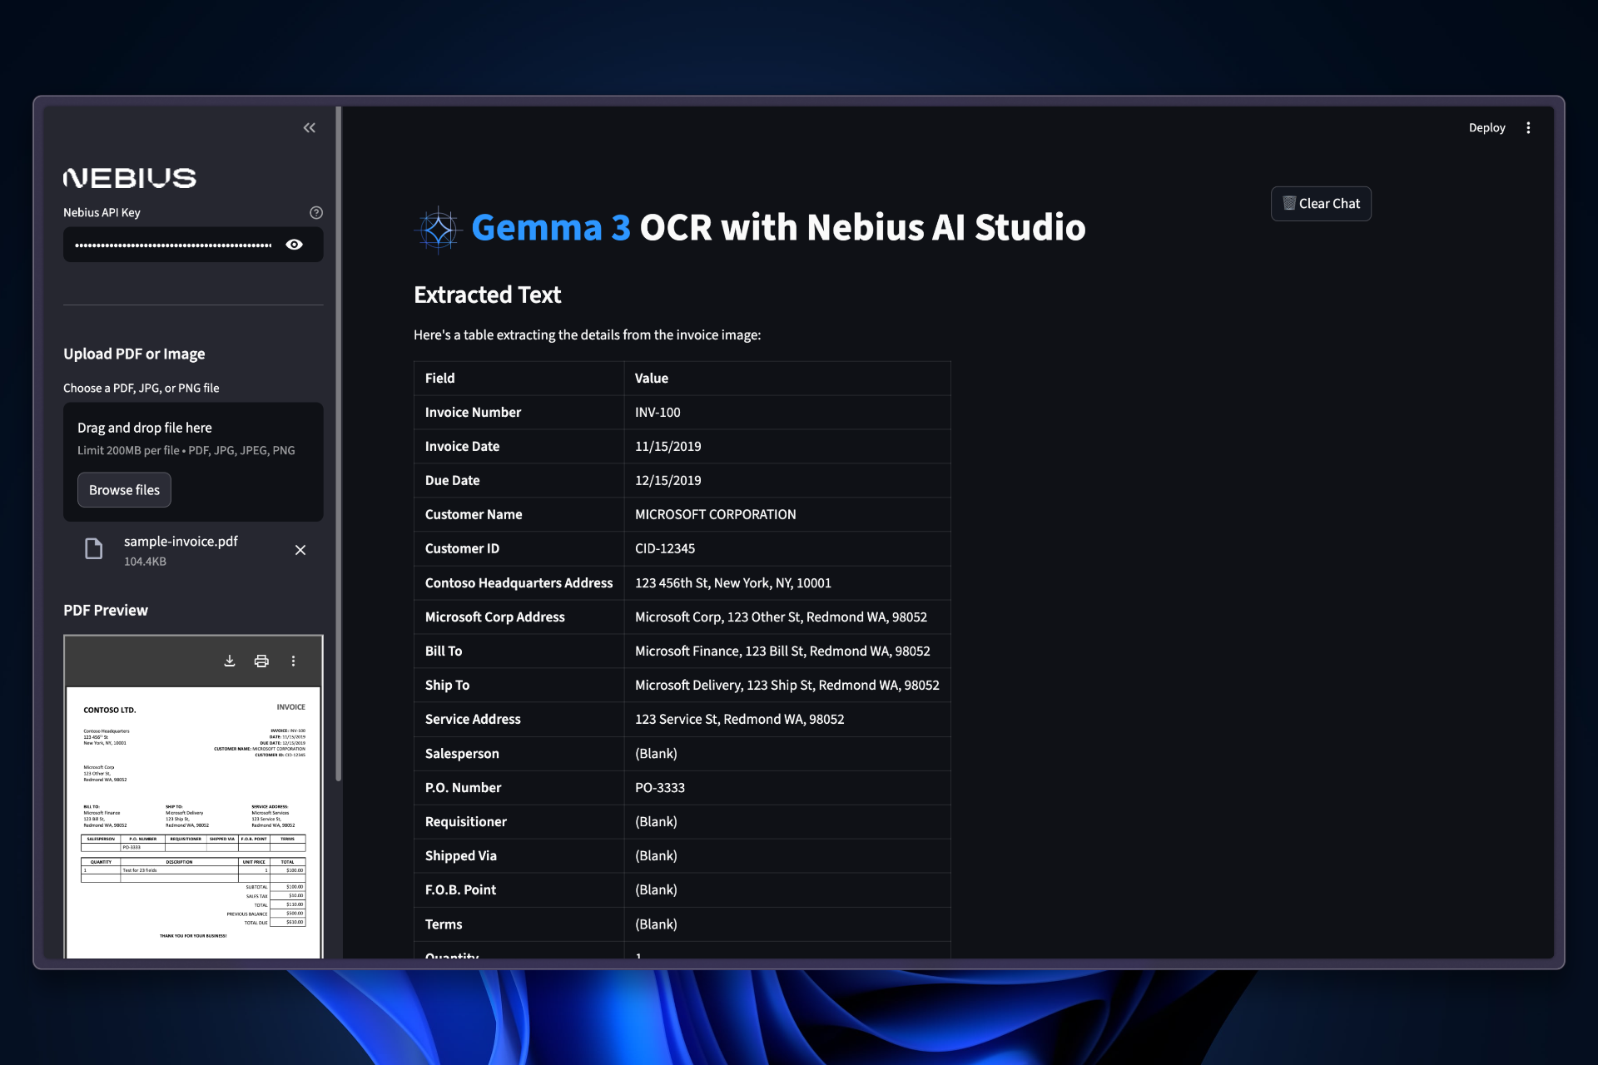Click the Bill To field row label

coord(444,651)
